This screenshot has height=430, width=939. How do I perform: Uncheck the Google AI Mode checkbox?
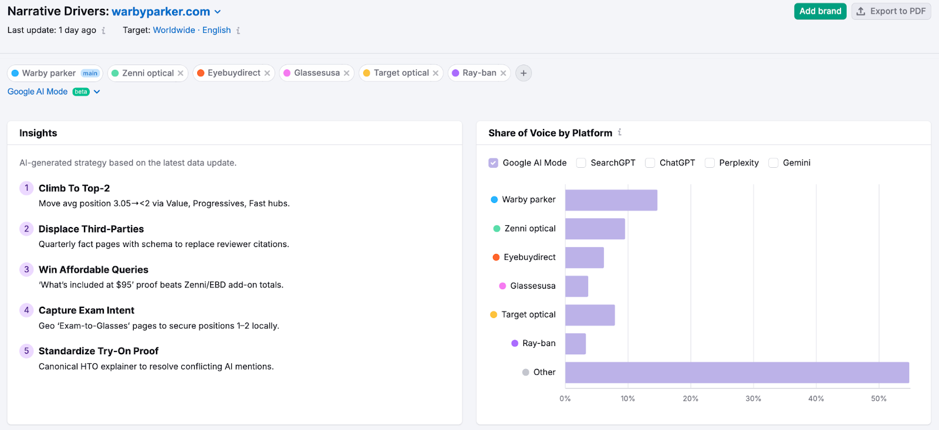[x=494, y=163]
